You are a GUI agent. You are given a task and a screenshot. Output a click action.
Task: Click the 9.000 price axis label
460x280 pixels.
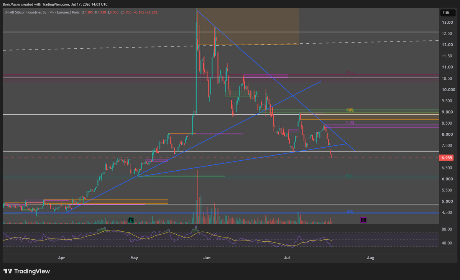[448, 112]
